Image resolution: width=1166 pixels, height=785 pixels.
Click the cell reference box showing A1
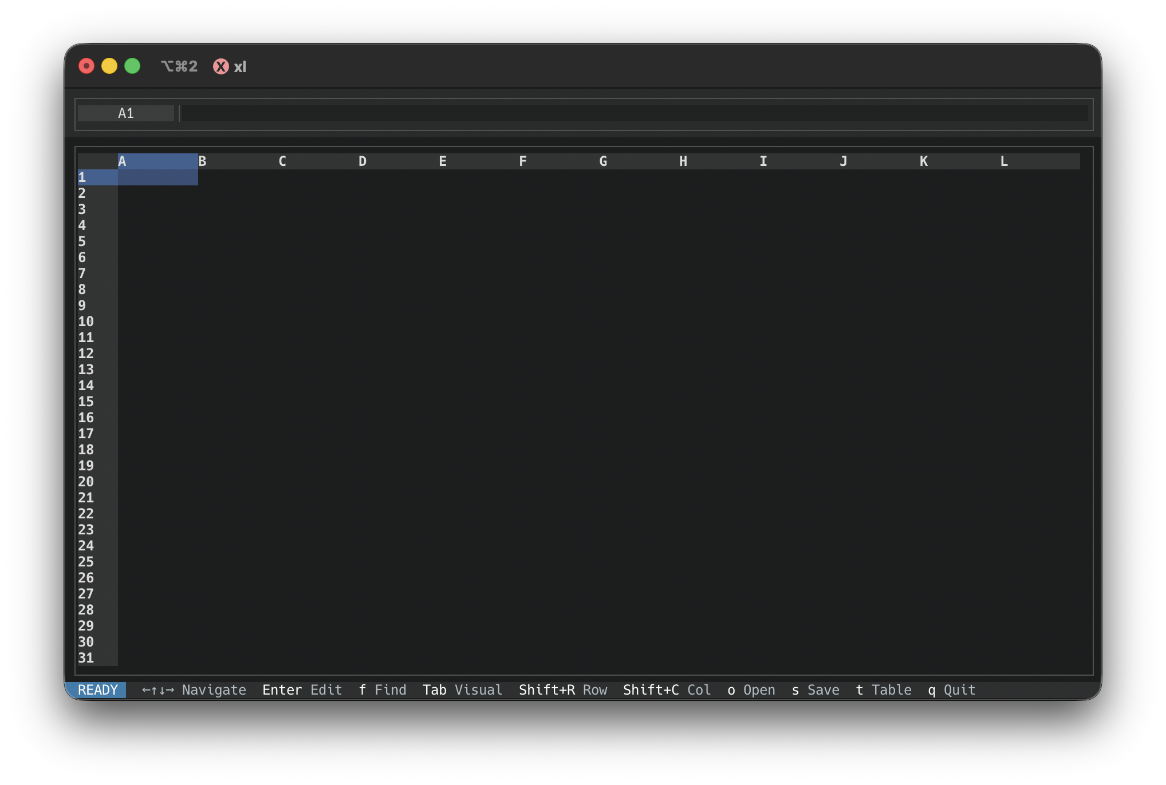(126, 113)
